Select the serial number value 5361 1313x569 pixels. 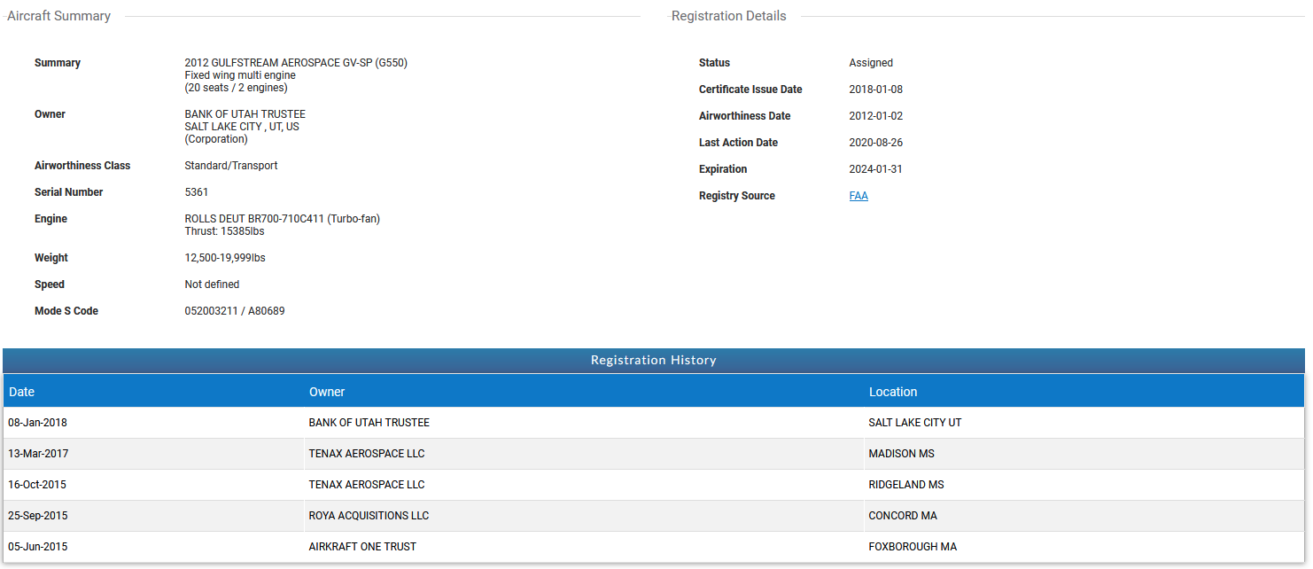197,192
